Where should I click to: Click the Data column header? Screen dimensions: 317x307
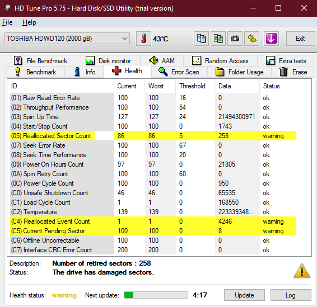coord(237,86)
